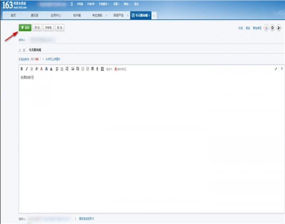Go to the 首页 home tab

(13, 16)
